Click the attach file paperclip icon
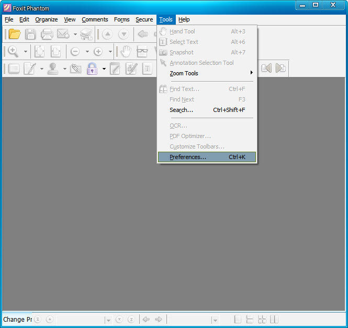Viewport: 348px width, 328px height. (76, 69)
